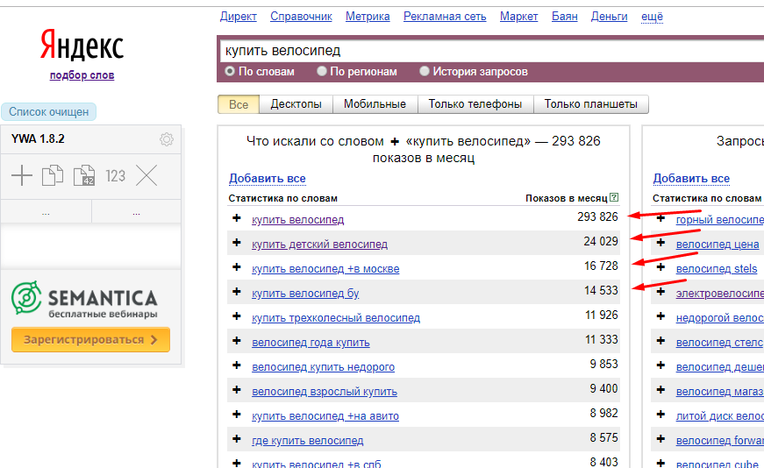Add 'велосипед цена' via its plus icon
764x468 pixels.
[x=661, y=242]
